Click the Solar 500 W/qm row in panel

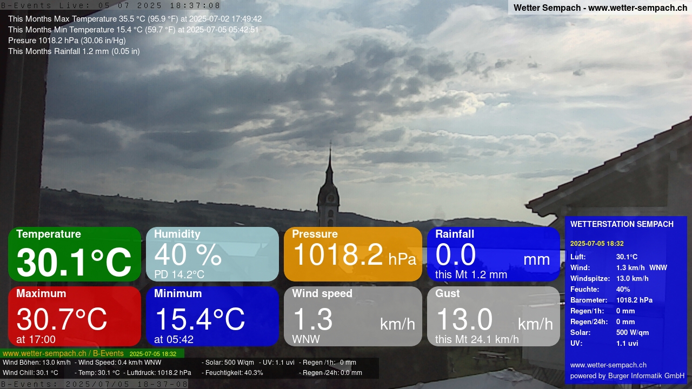click(x=610, y=332)
